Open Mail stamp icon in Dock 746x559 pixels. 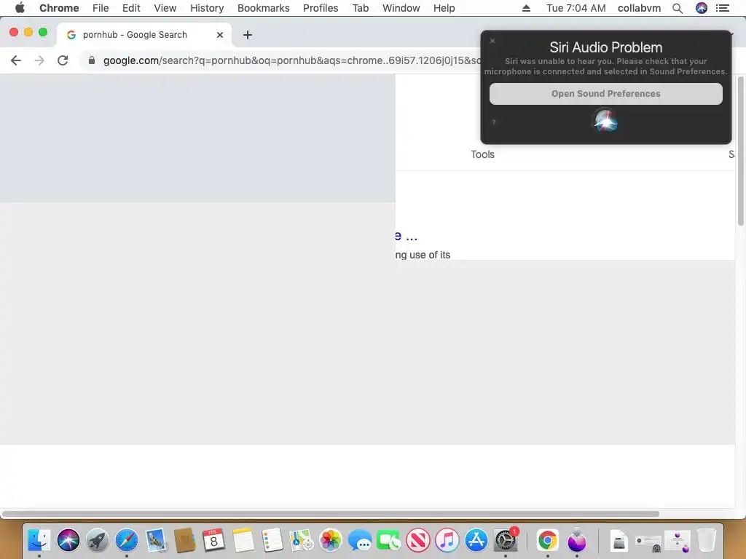[156, 540]
